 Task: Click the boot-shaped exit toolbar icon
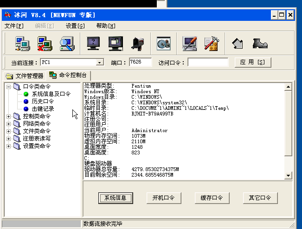pyautogui.click(x=260, y=44)
